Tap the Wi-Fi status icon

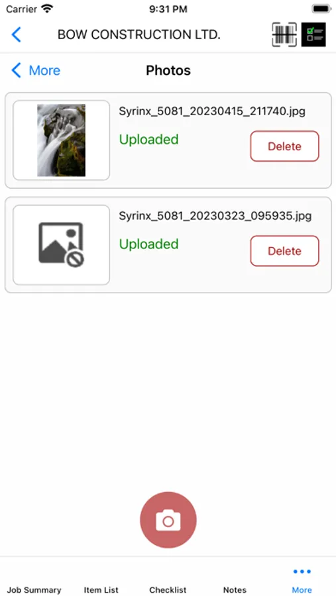[x=47, y=9]
